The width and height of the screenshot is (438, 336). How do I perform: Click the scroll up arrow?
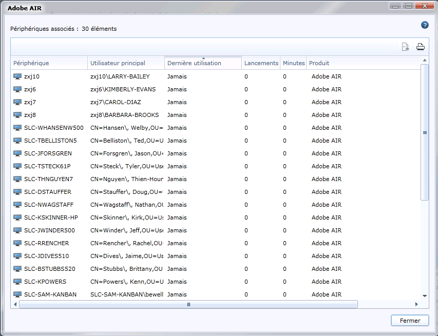(x=425, y=61)
